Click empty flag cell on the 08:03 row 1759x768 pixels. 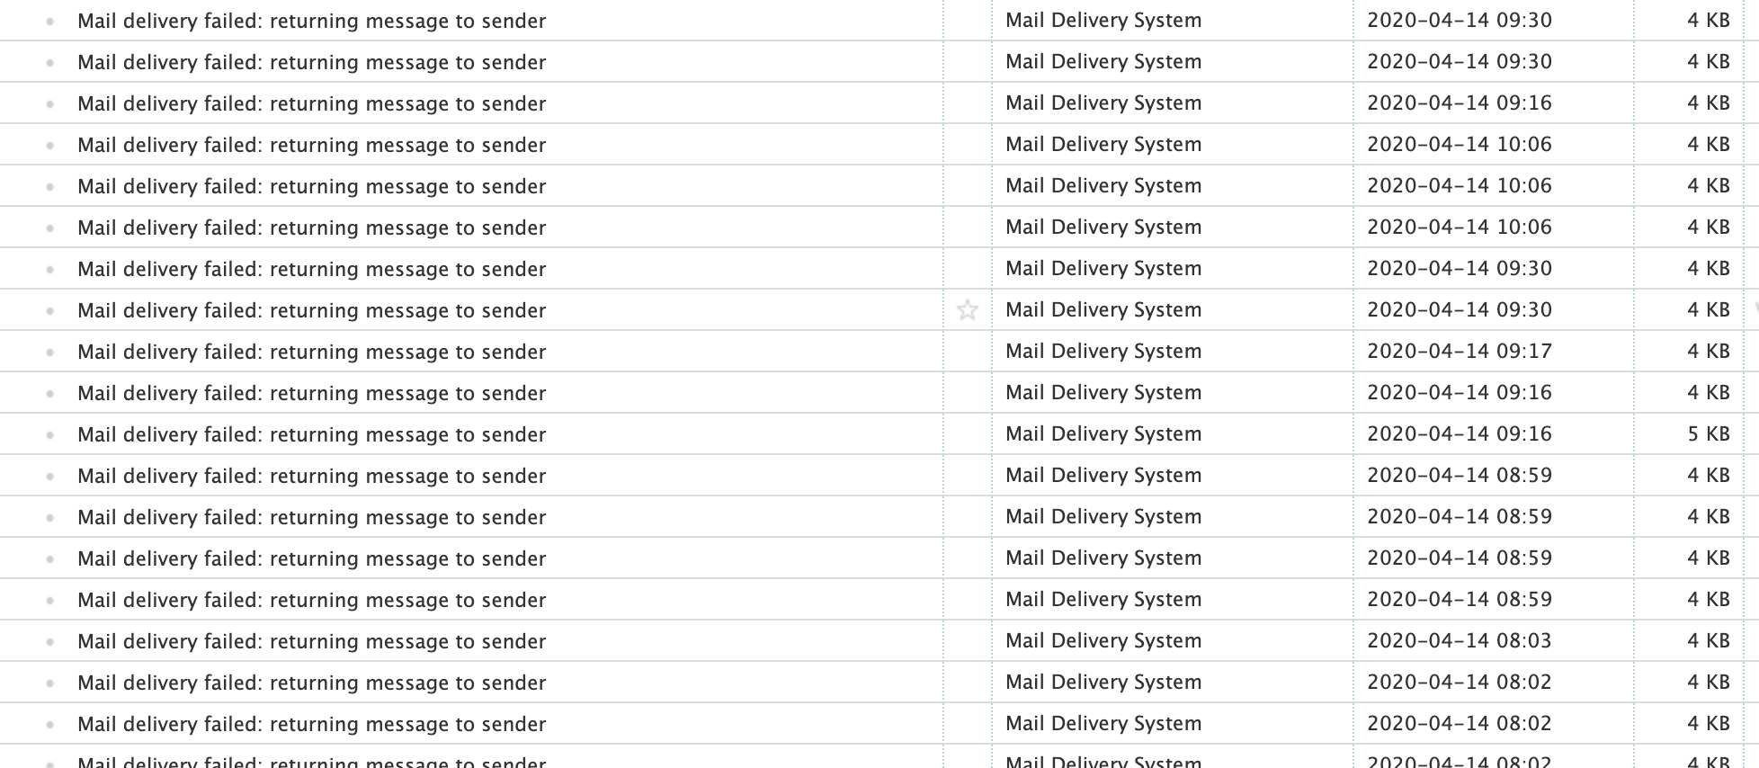click(x=968, y=641)
